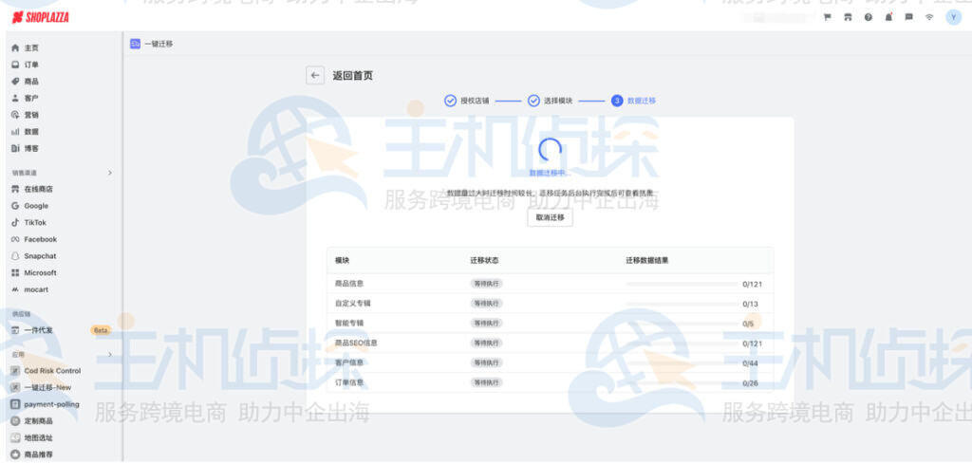Select the 智能专辑 row label
The width and height of the screenshot is (972, 464).
click(x=349, y=324)
